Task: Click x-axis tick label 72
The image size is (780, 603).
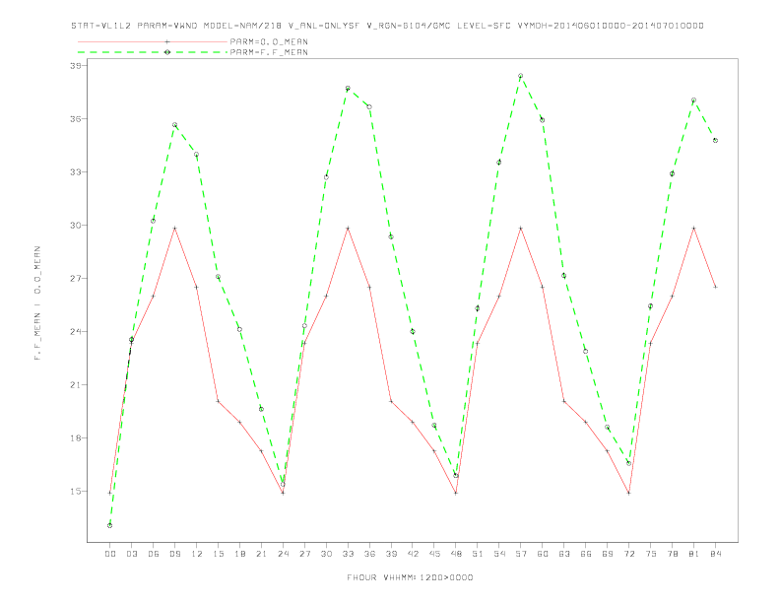Action: 628,554
